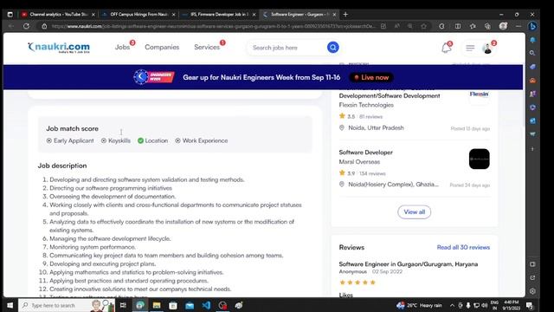Click the five-star rating in Reviews
554x312 pixels.
tap(358, 283)
